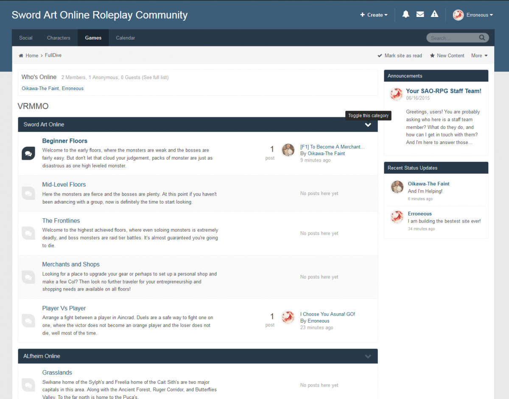This screenshot has height=399, width=509.
Task: Click Oikawa-The Faint name in Recent Status Updates
Action: point(429,184)
